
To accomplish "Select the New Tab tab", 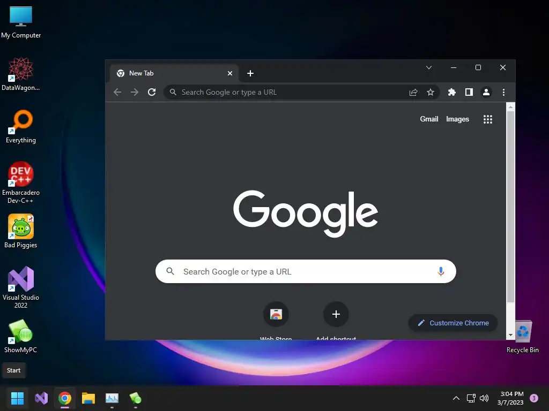I will click(x=174, y=73).
